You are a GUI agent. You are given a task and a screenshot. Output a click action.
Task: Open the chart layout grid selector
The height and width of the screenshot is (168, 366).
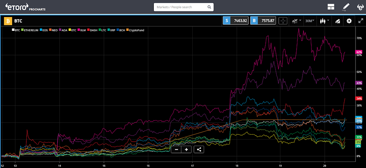point(331,7)
